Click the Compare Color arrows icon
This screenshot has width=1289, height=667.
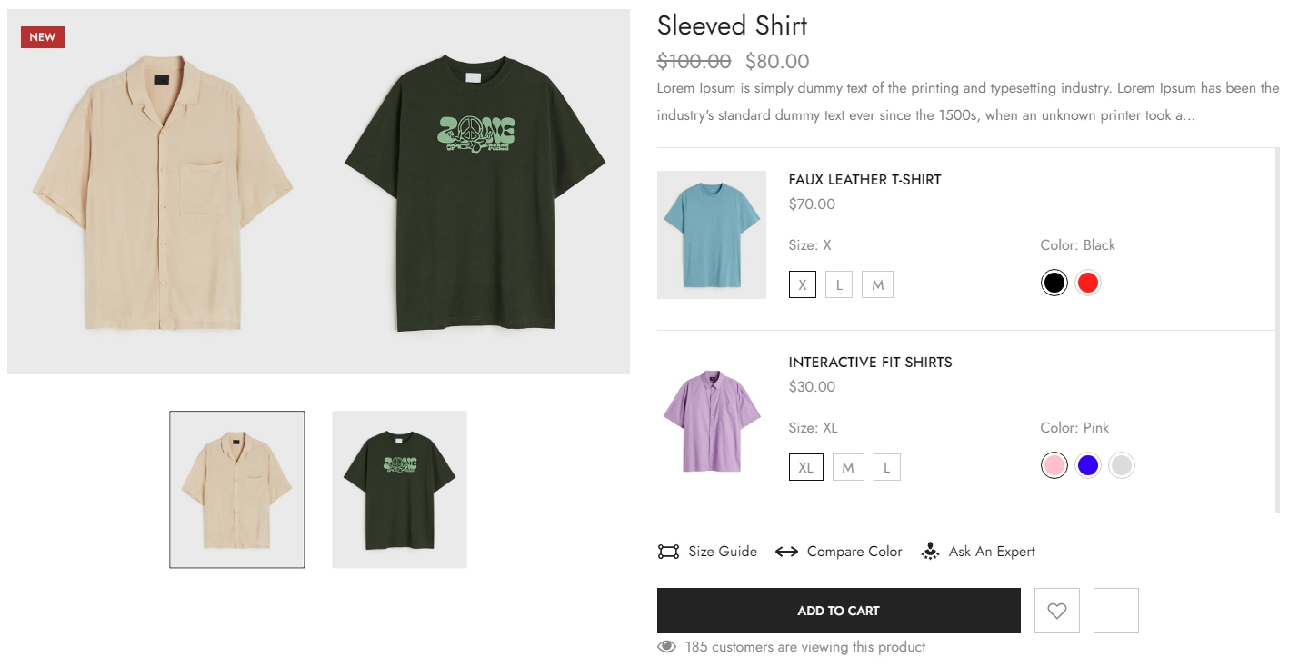786,552
